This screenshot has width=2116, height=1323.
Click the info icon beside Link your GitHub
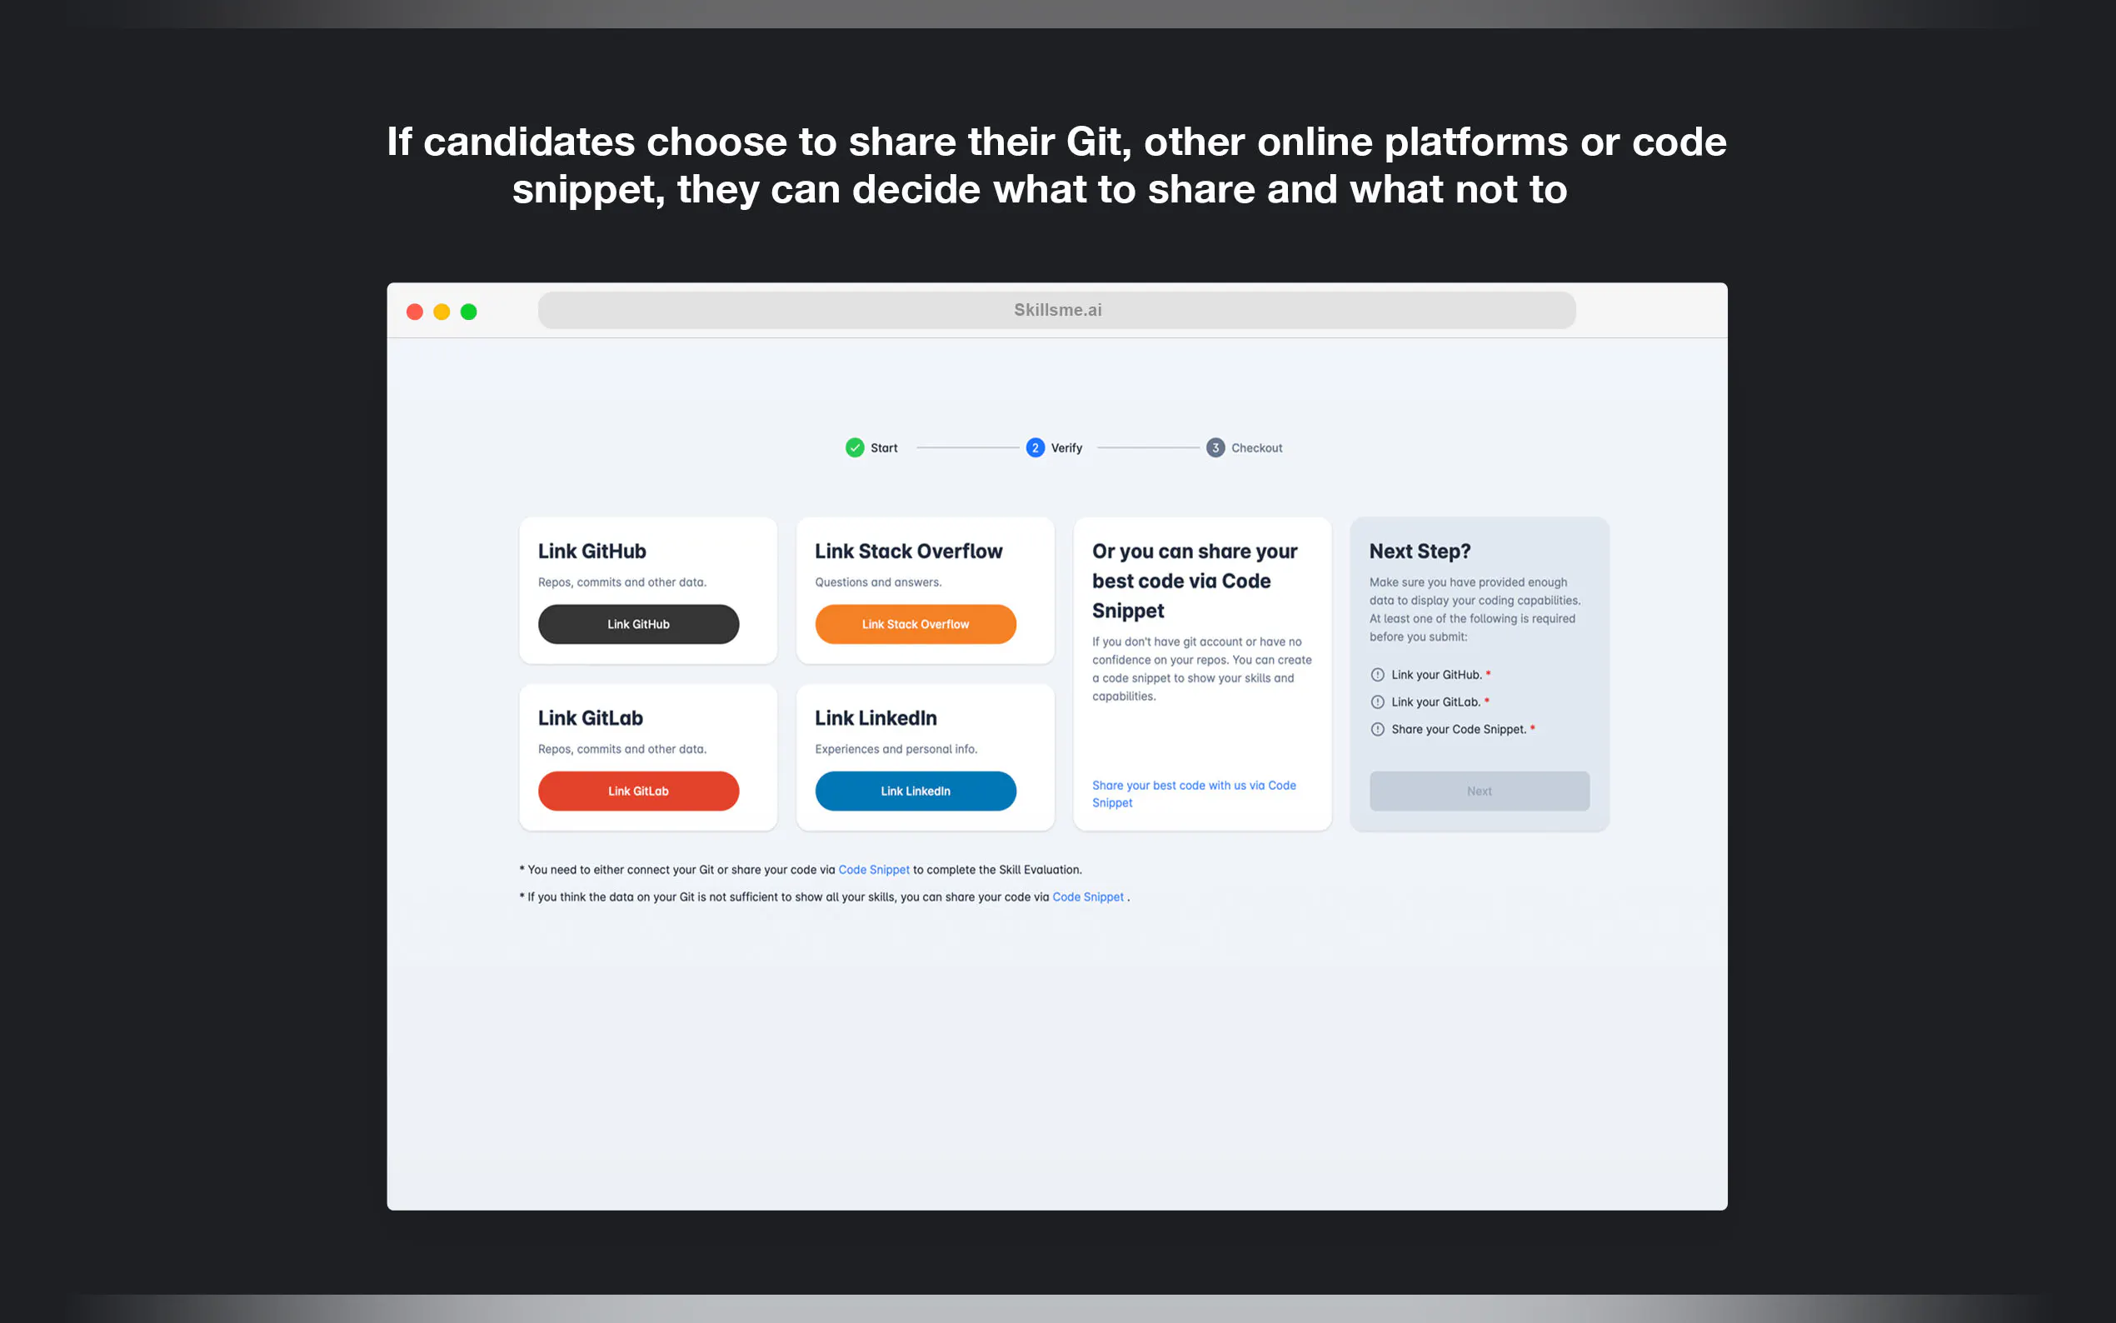pyautogui.click(x=1378, y=675)
